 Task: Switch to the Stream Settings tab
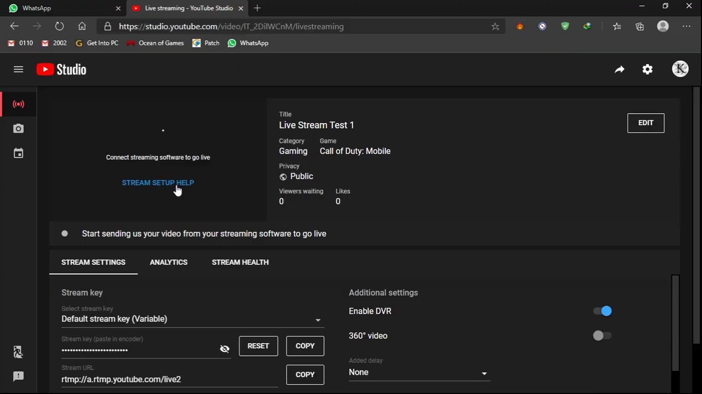[93, 262]
